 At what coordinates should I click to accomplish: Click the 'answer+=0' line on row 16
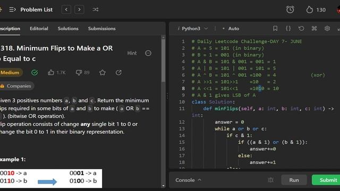pyautogui.click(x=262, y=149)
